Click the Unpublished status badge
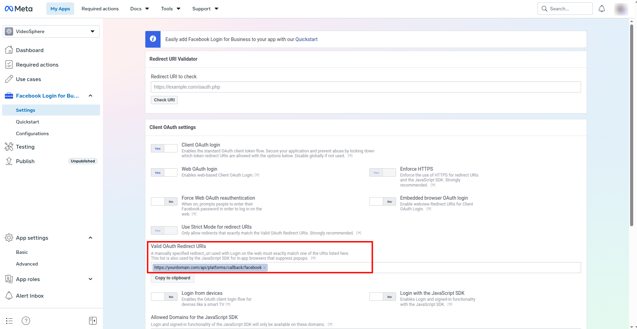This screenshot has height=329, width=637. (83, 161)
